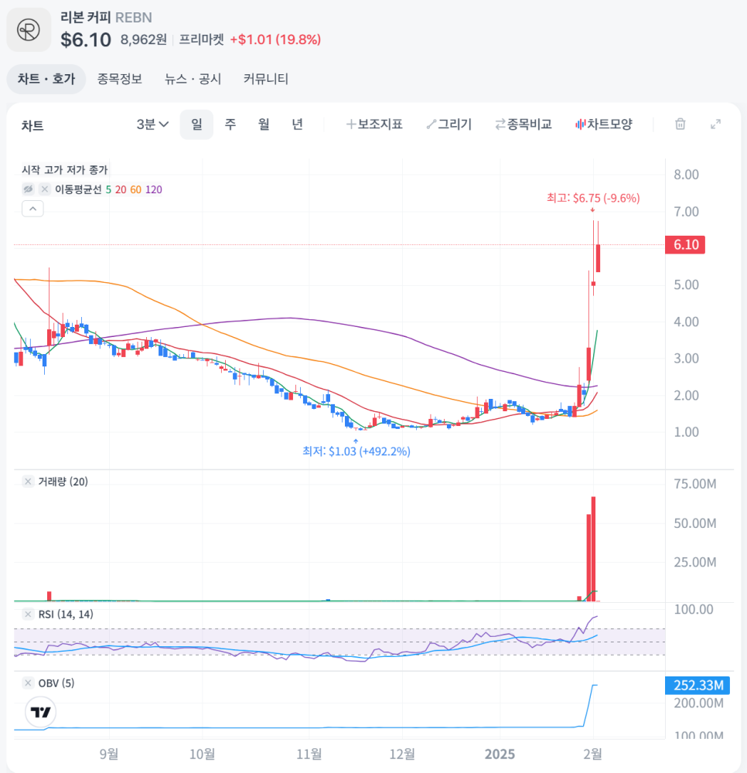Click the 252.33M OBV value label

pos(698,685)
